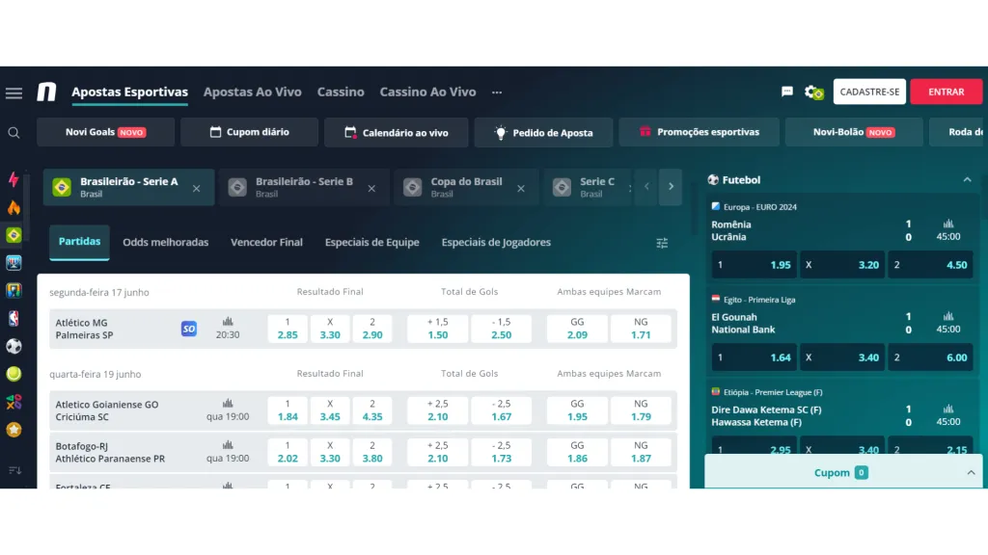Open the more options ellipsis menu
The width and height of the screenshot is (988, 555).
point(497,92)
